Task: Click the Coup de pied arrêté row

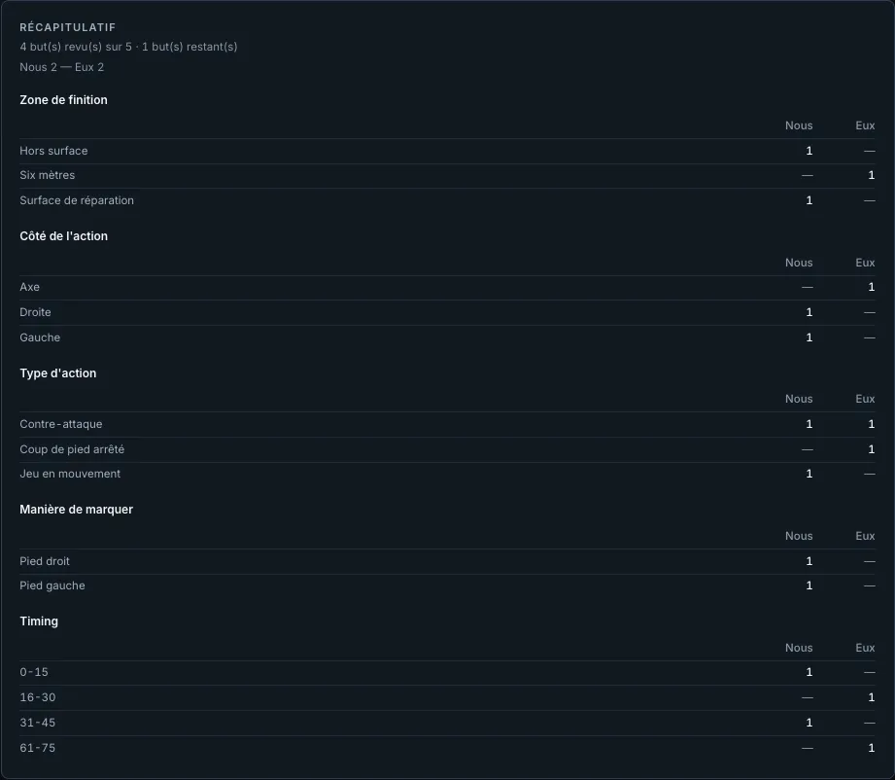Action: tap(447, 449)
